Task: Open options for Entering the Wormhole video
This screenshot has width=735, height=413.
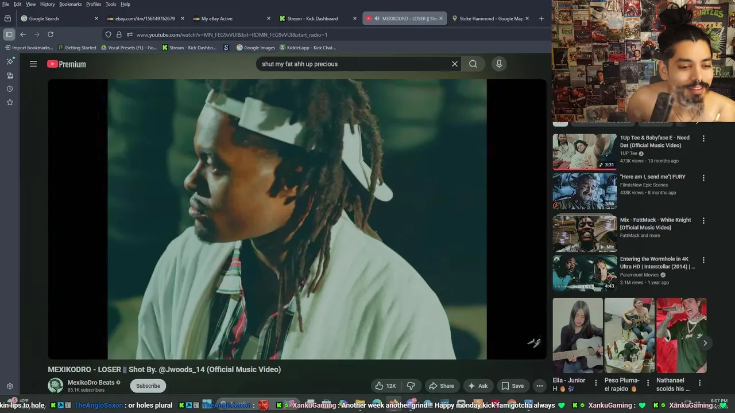Action: click(703, 260)
